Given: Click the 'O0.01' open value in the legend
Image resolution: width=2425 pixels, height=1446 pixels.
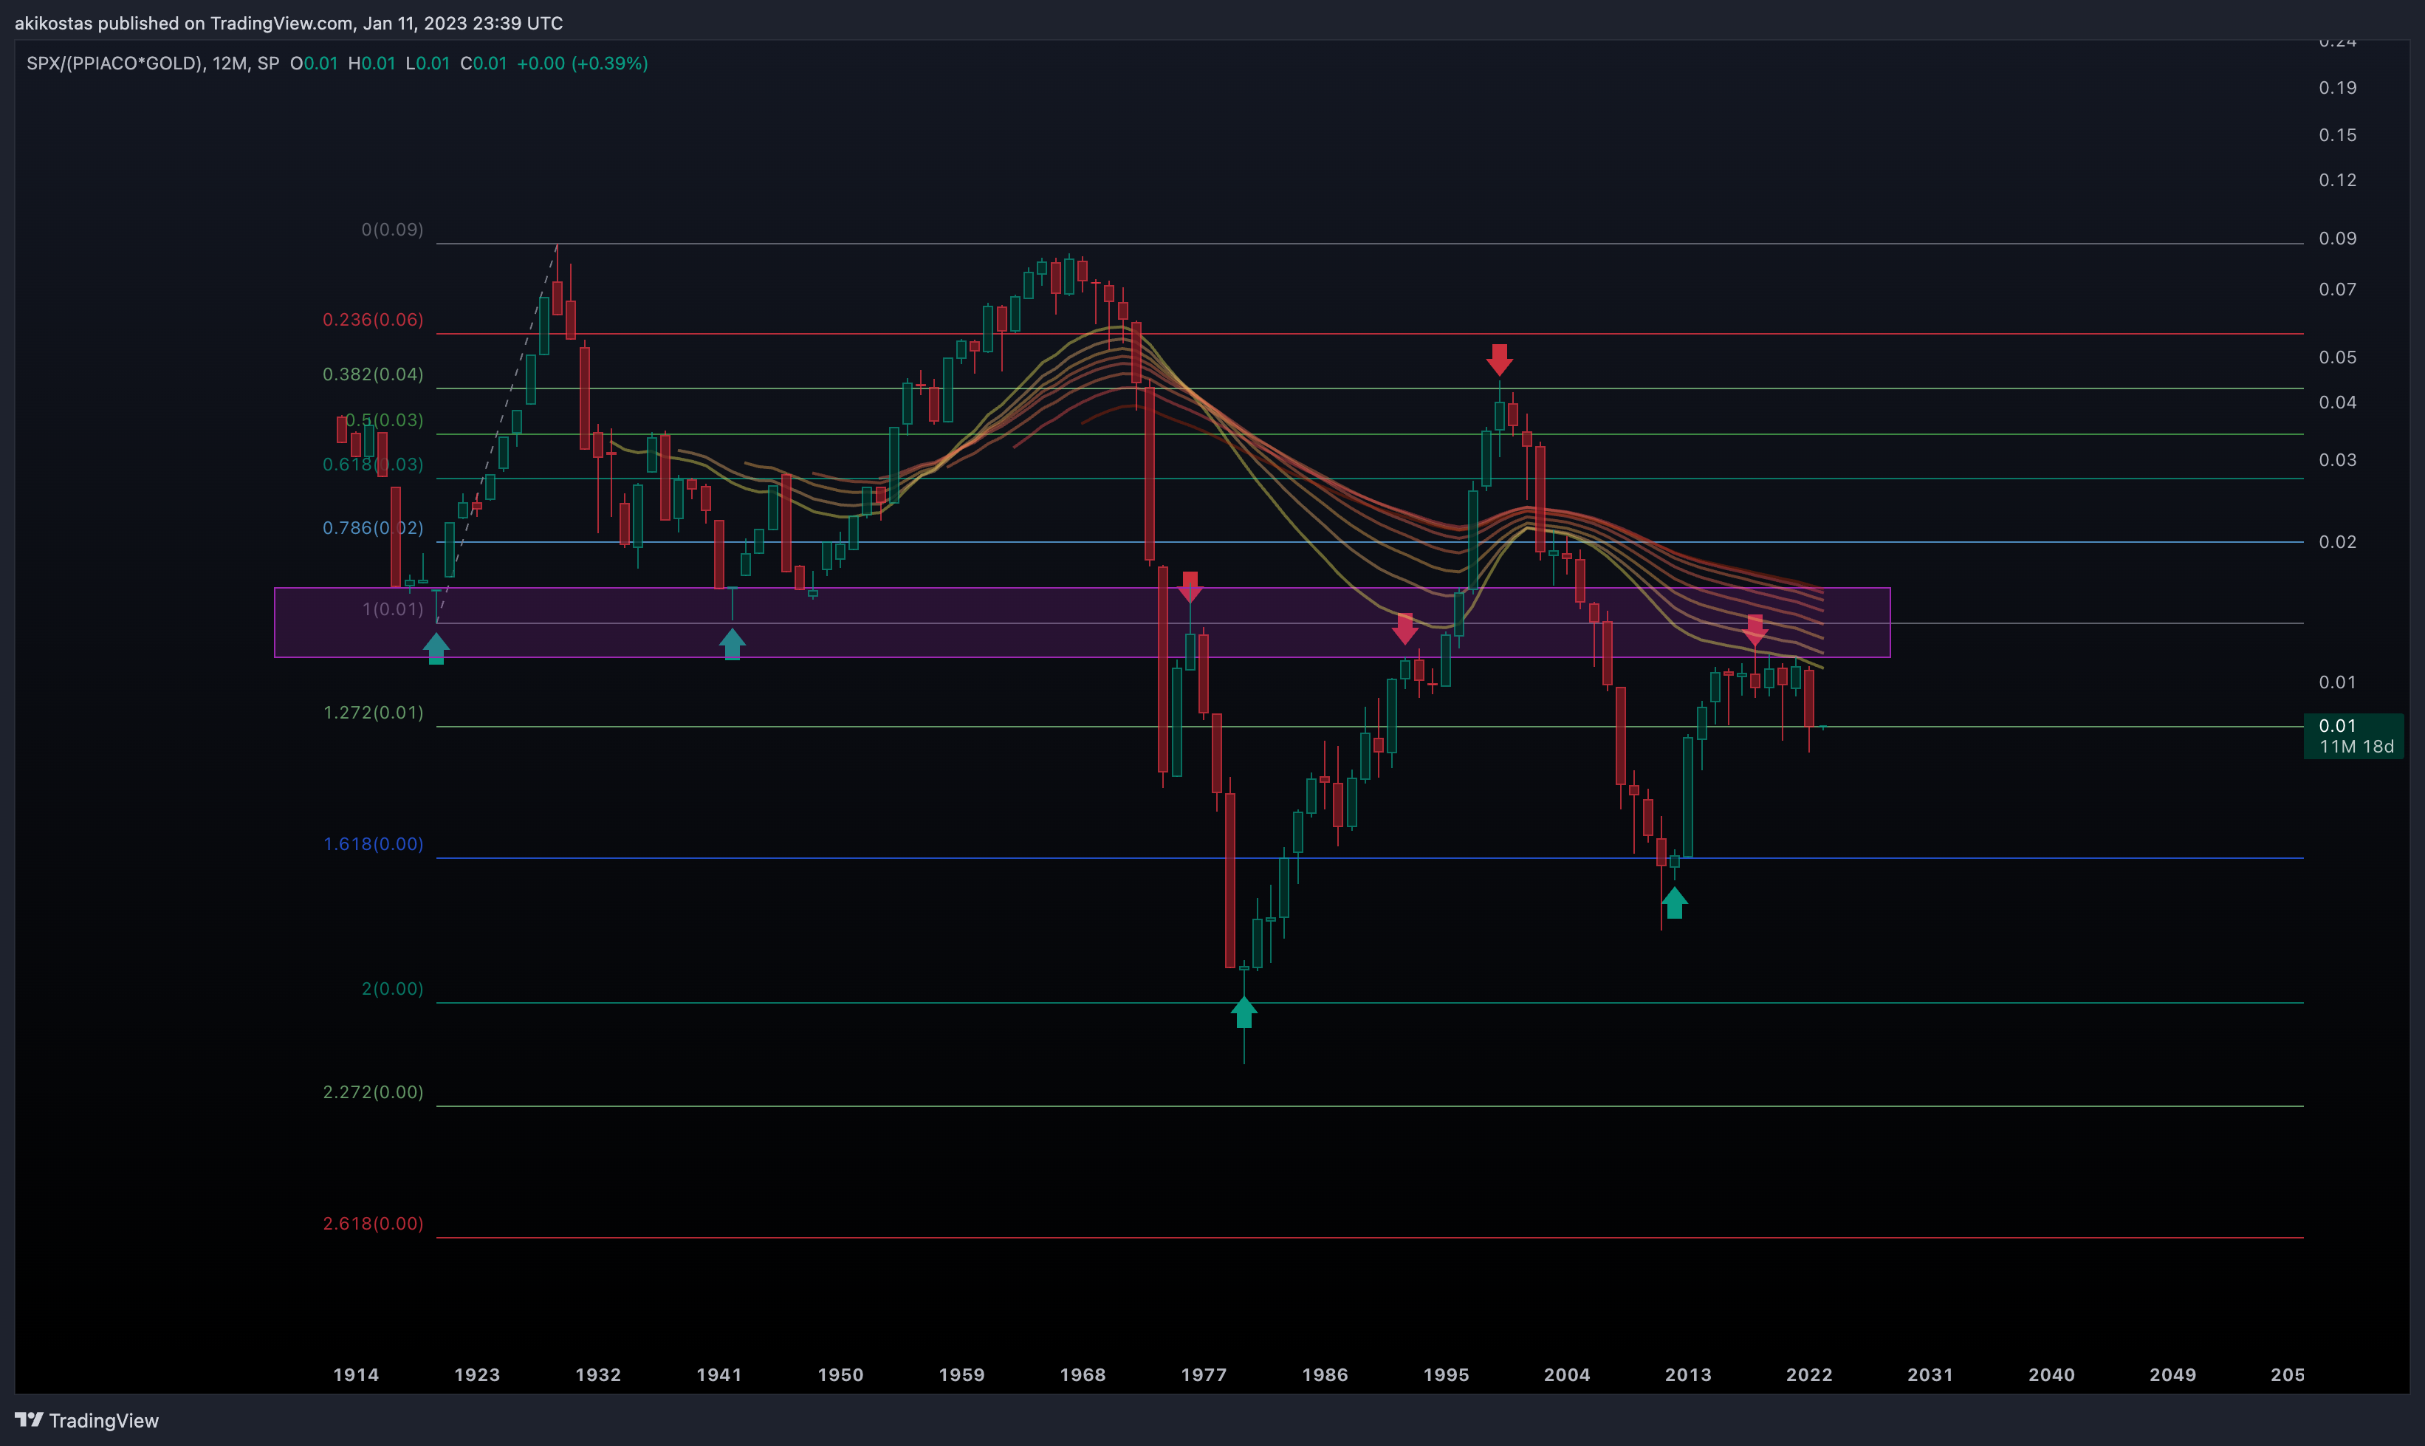Looking at the screenshot, I should pos(314,64).
